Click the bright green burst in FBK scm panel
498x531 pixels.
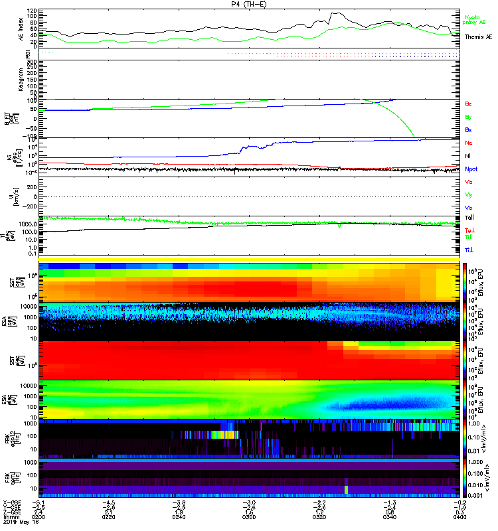click(x=346, y=489)
